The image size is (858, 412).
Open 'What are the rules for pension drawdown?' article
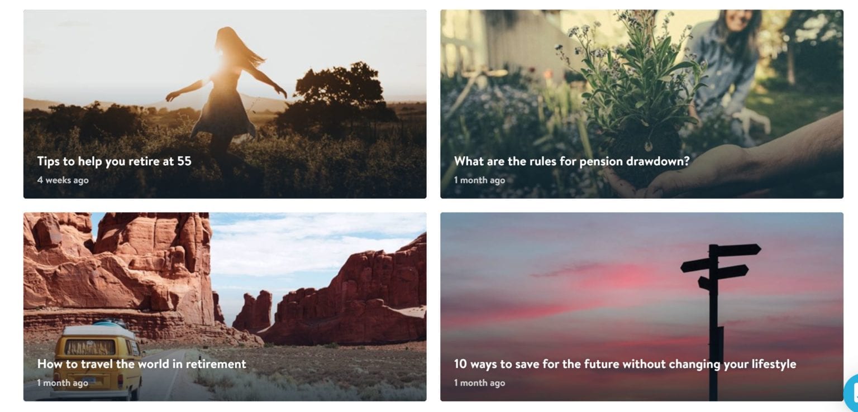click(x=571, y=161)
